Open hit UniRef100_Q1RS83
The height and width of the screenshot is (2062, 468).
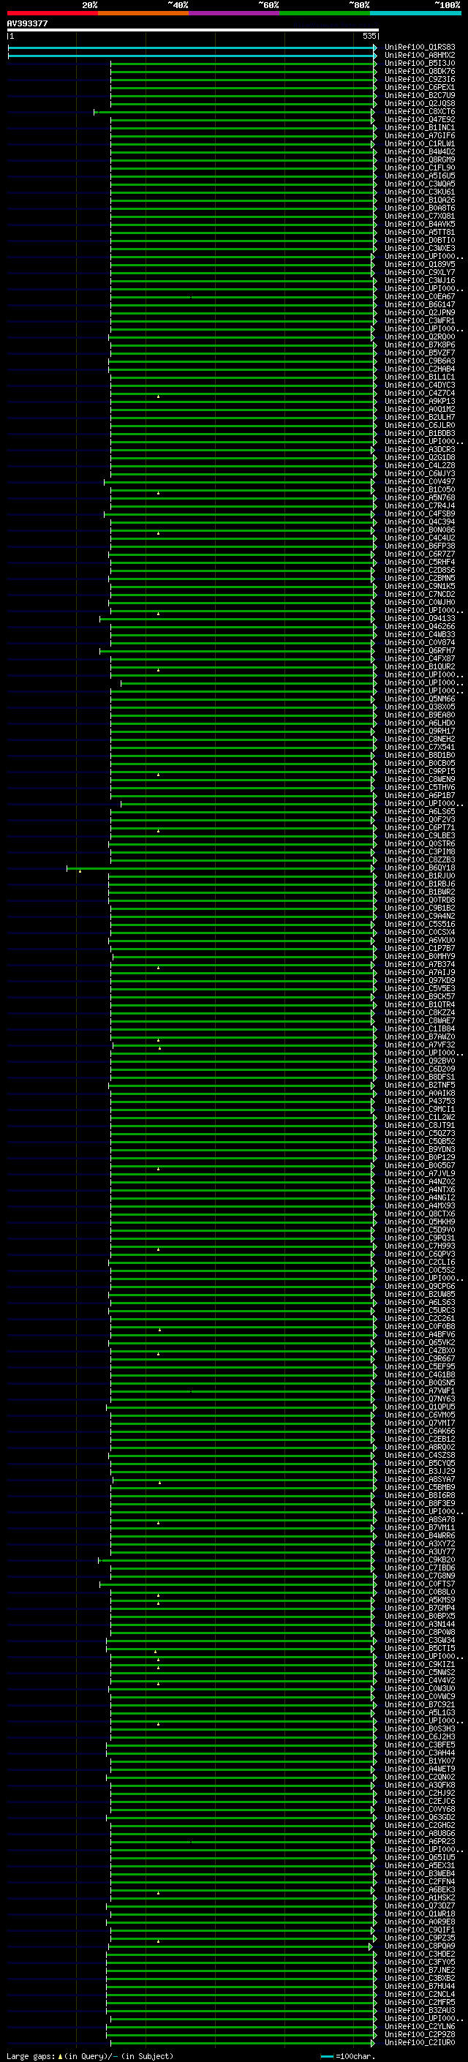(419, 48)
